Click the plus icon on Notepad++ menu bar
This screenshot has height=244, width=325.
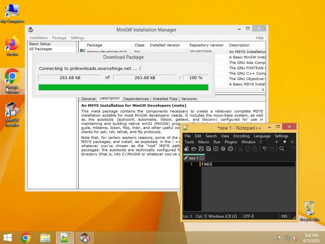(x=276, y=142)
